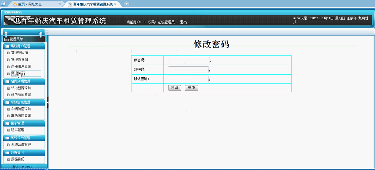Collapse the 租车管理 section header
Screen dimensions: 375x170
pyautogui.click(x=24, y=123)
